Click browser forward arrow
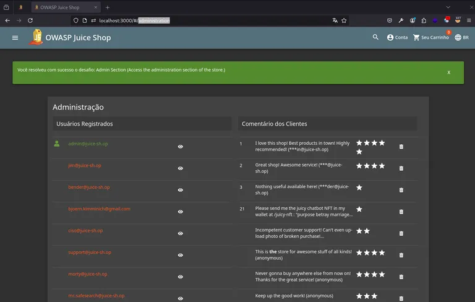 click(x=19, y=20)
